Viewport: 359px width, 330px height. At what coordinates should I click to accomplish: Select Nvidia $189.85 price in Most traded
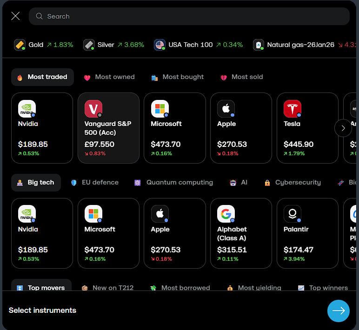[x=33, y=144]
